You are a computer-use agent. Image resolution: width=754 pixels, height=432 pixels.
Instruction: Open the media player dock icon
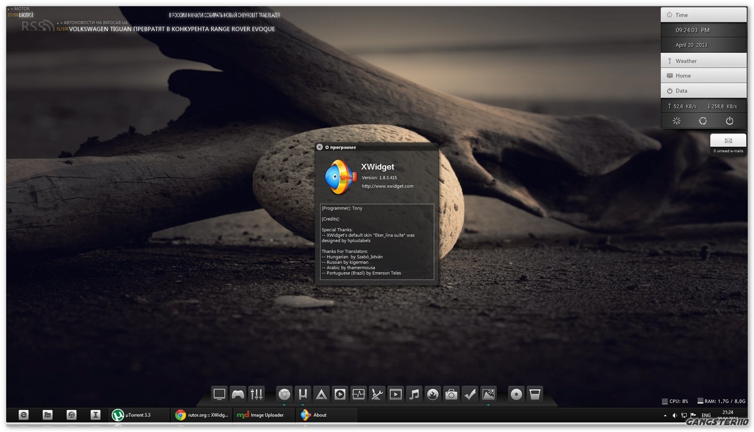pos(340,394)
